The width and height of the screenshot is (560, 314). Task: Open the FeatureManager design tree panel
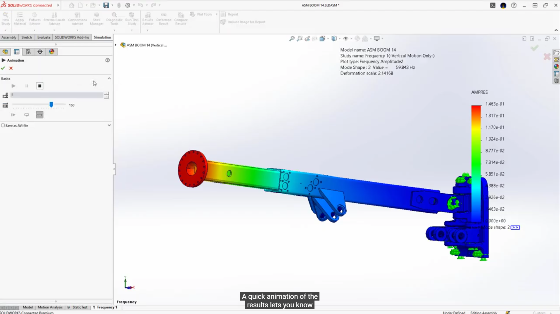(x=5, y=52)
